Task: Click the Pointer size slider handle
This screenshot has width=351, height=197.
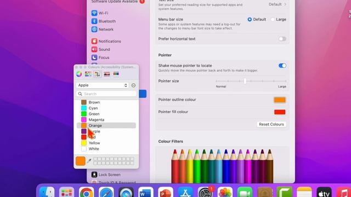Action: pyautogui.click(x=245, y=81)
